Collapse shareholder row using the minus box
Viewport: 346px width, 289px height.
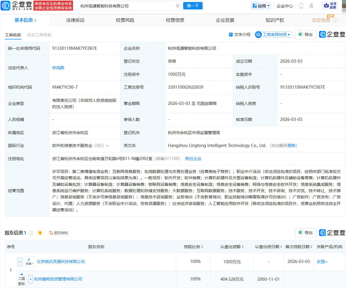(x=20, y=262)
